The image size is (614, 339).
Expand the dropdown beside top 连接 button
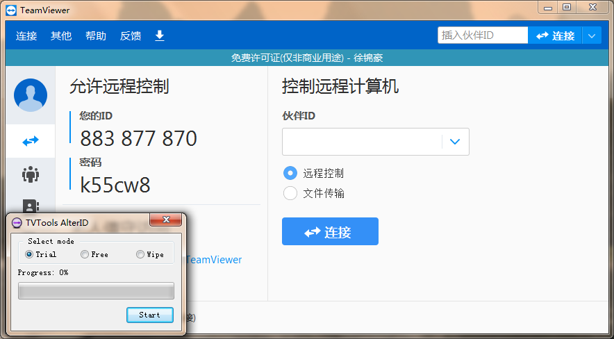(x=592, y=35)
